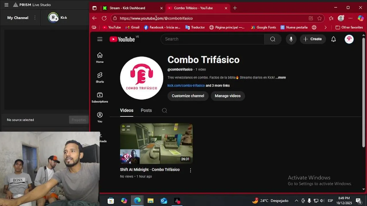Open Home in YouTube sidebar
The height and width of the screenshot is (206, 367).
tap(100, 58)
